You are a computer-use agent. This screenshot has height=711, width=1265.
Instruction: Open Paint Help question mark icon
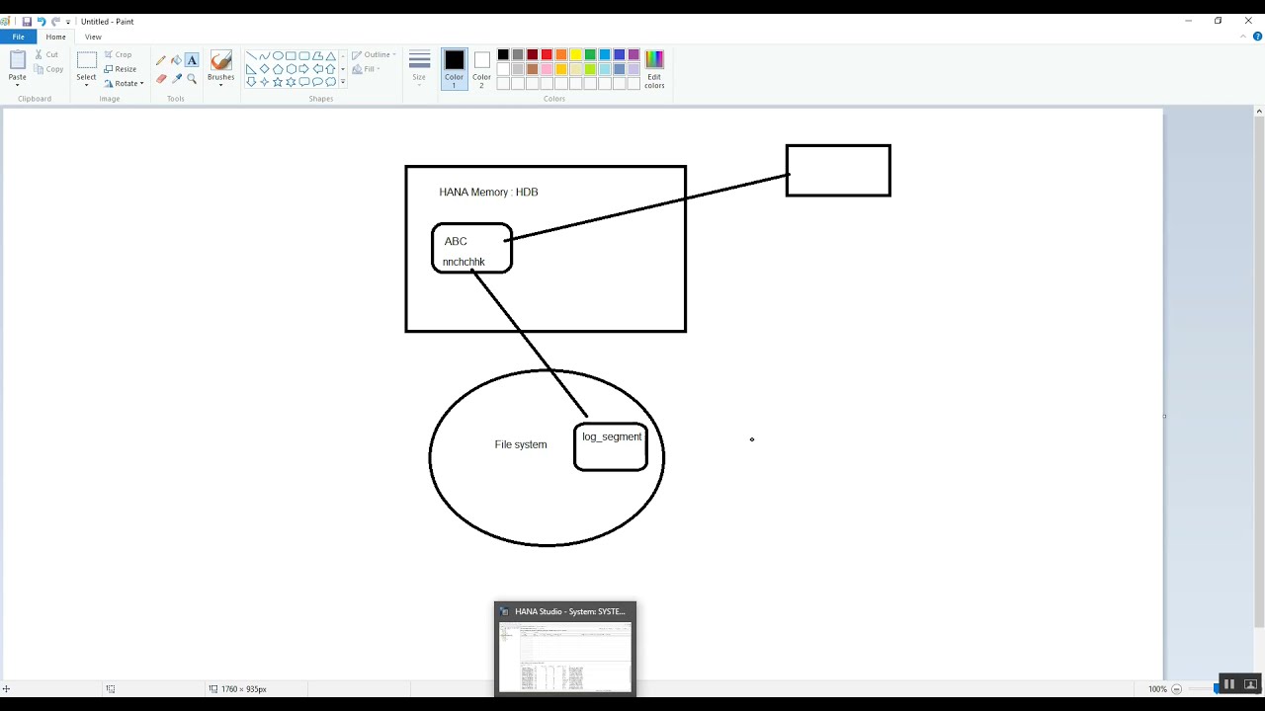tap(1257, 37)
